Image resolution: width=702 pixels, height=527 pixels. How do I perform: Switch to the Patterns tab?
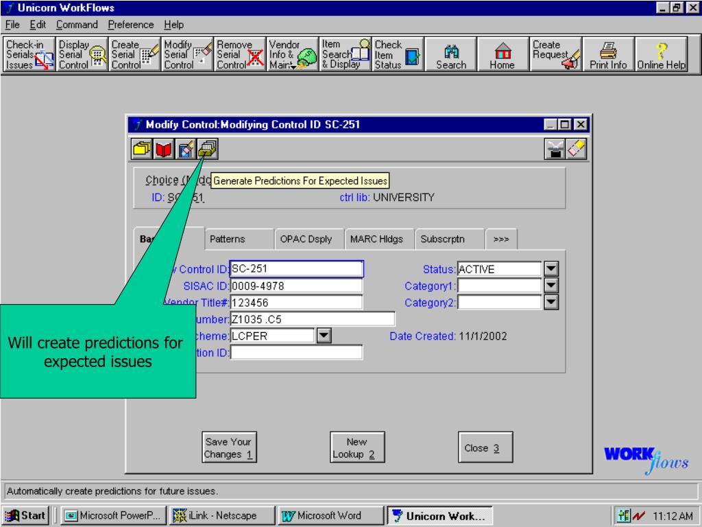point(239,239)
